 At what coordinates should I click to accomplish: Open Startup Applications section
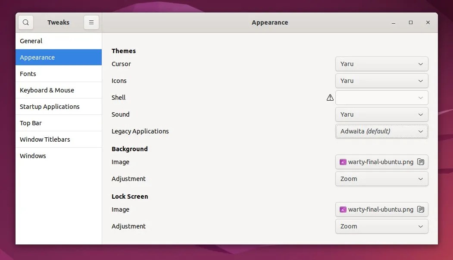pos(59,107)
